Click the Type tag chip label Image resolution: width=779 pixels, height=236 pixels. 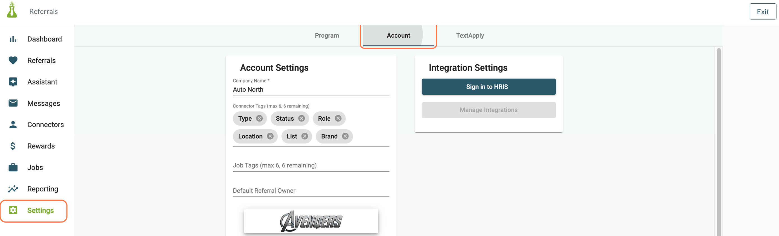245,118
